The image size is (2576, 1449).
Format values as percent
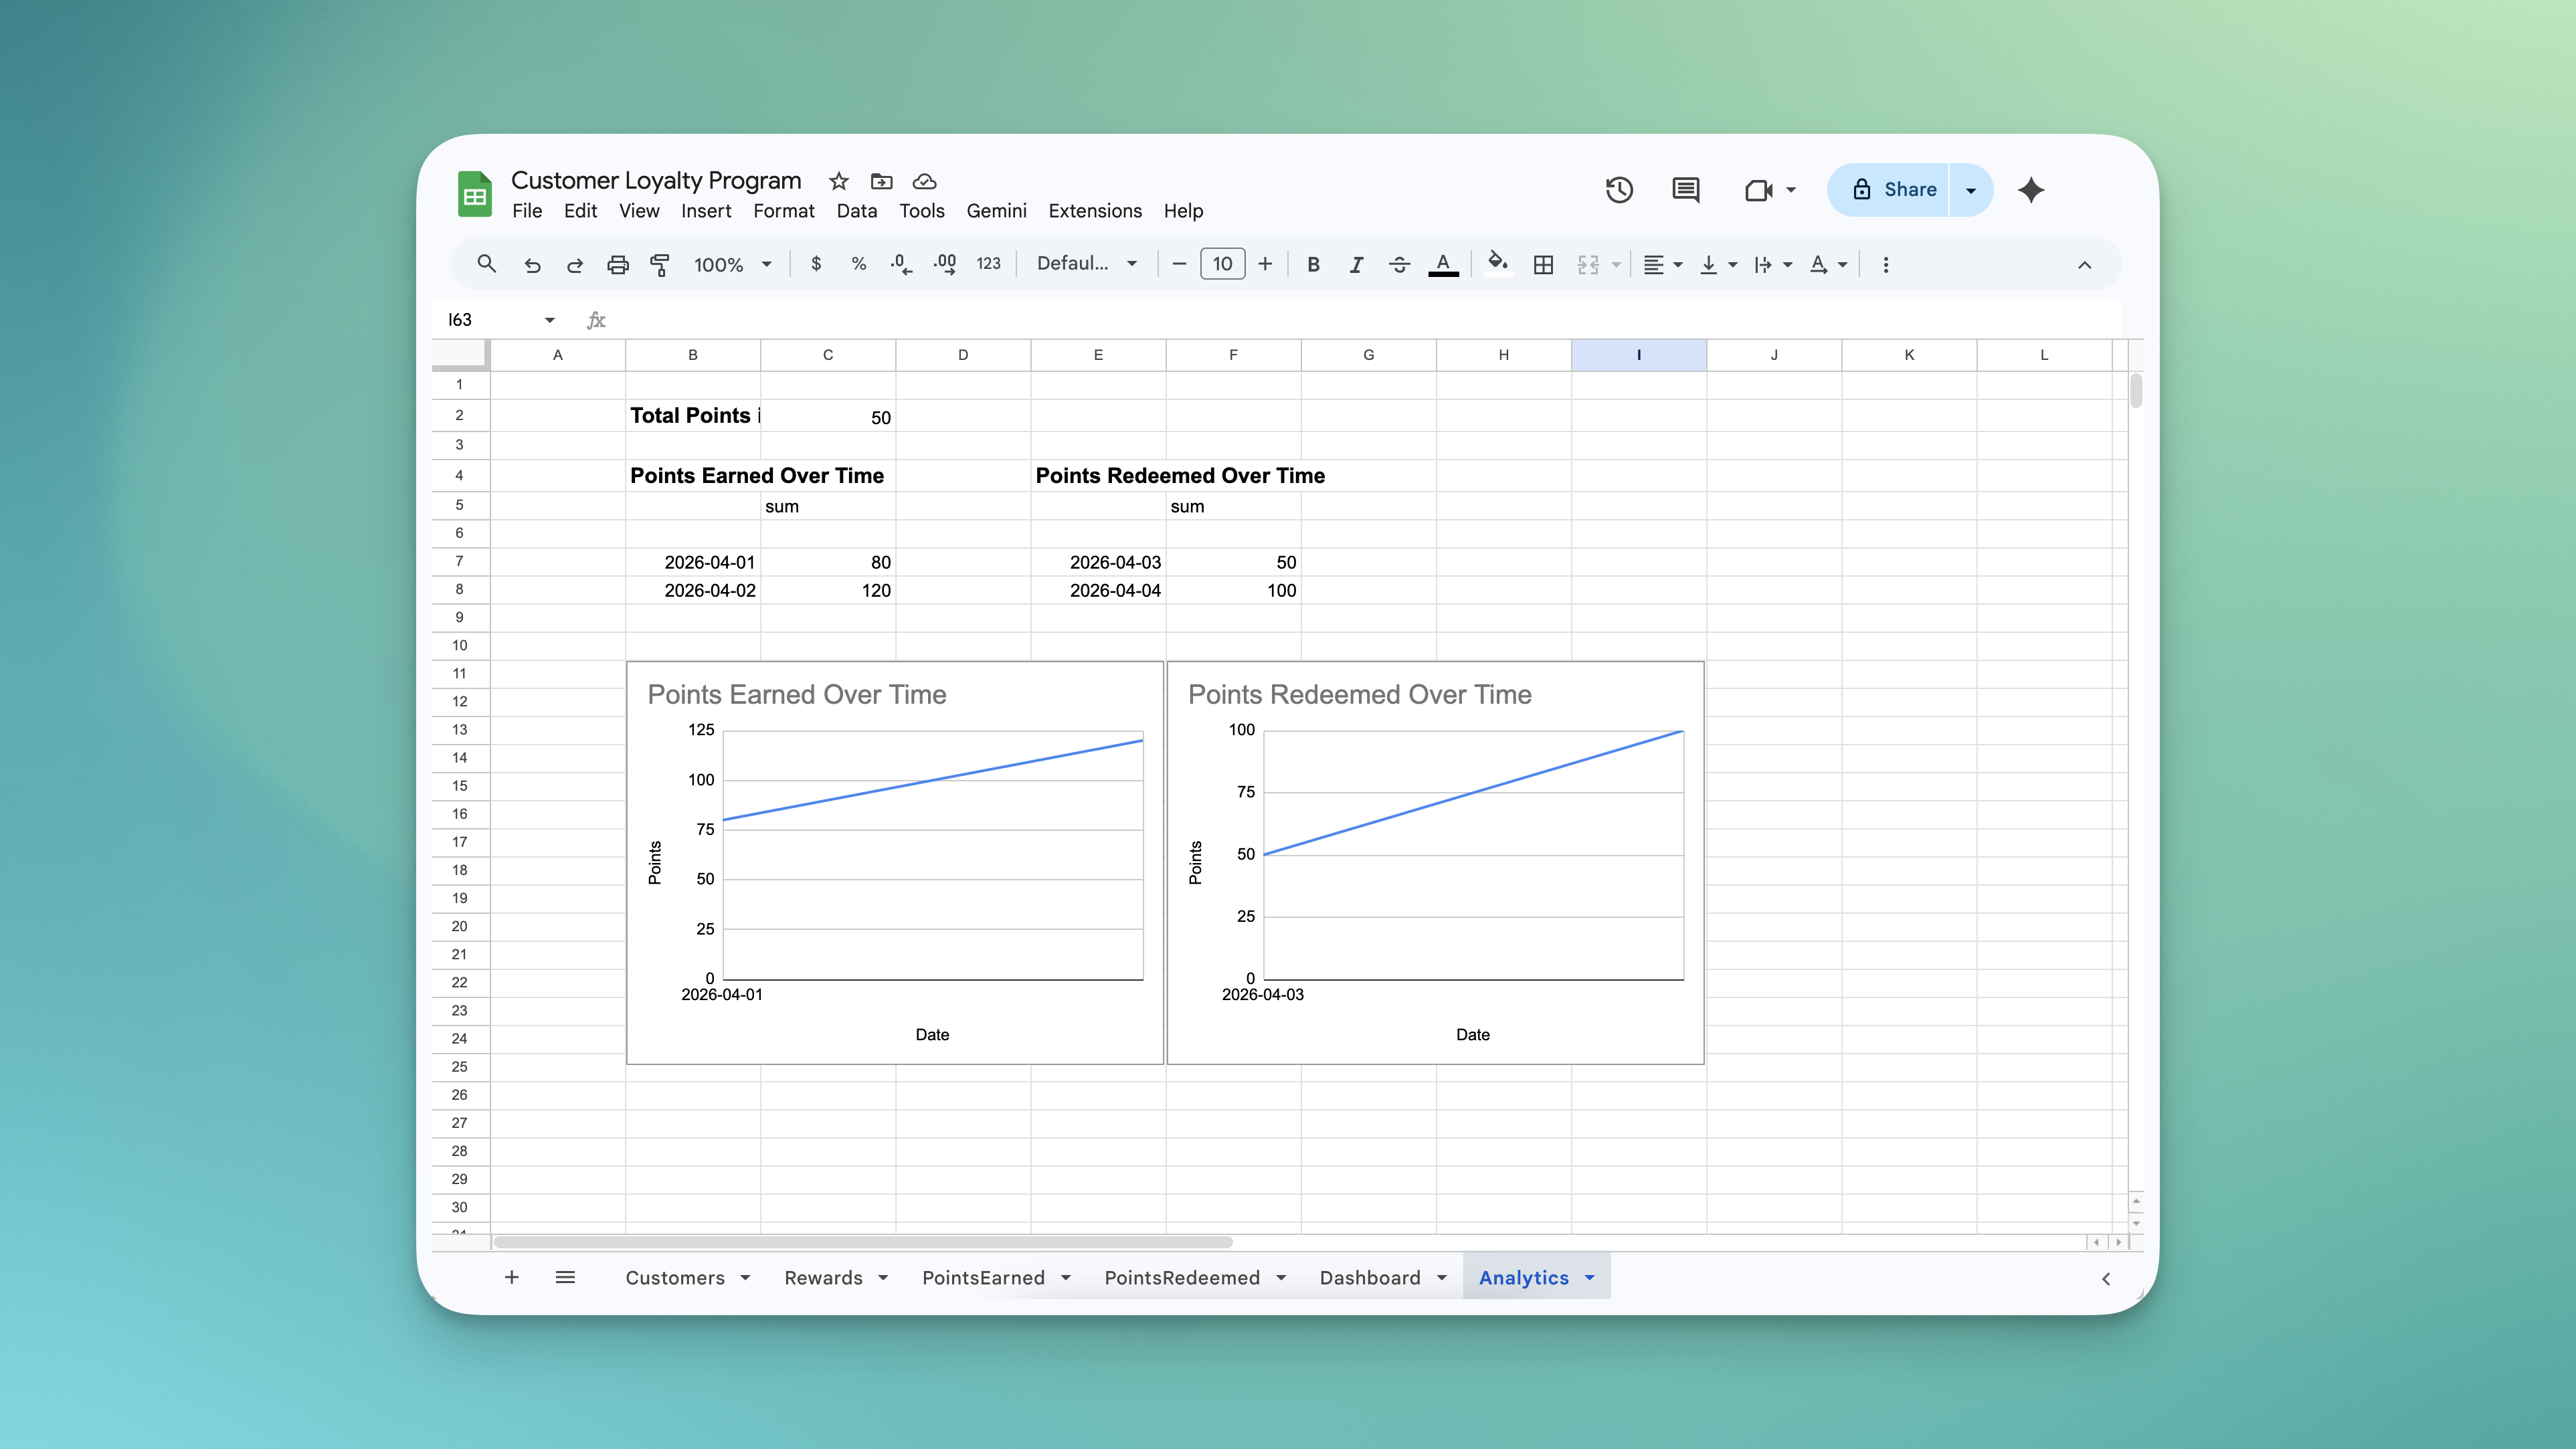(858, 264)
